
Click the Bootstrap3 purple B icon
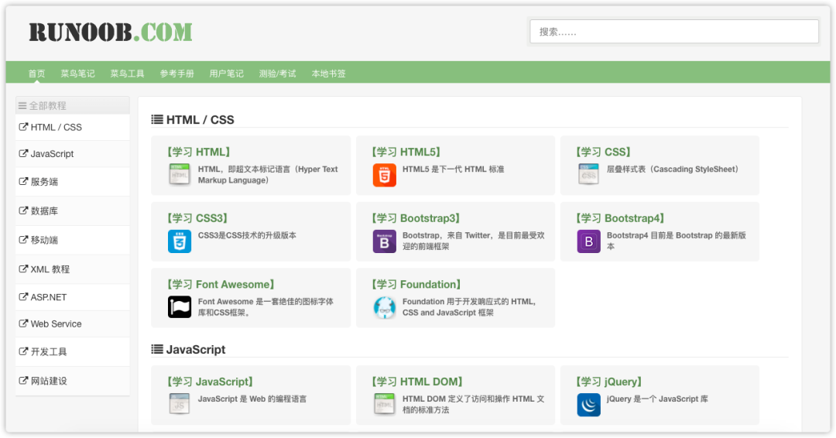384,241
